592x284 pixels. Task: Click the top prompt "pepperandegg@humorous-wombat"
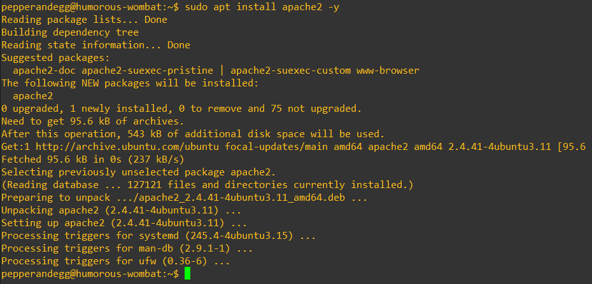(x=83, y=7)
